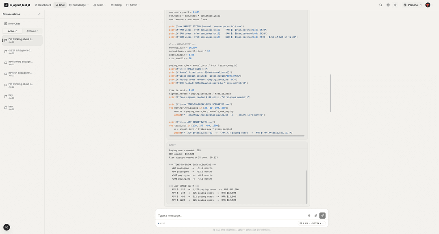Click the Billing nav card icon
The width and height of the screenshot is (439, 234).
click(112, 5)
